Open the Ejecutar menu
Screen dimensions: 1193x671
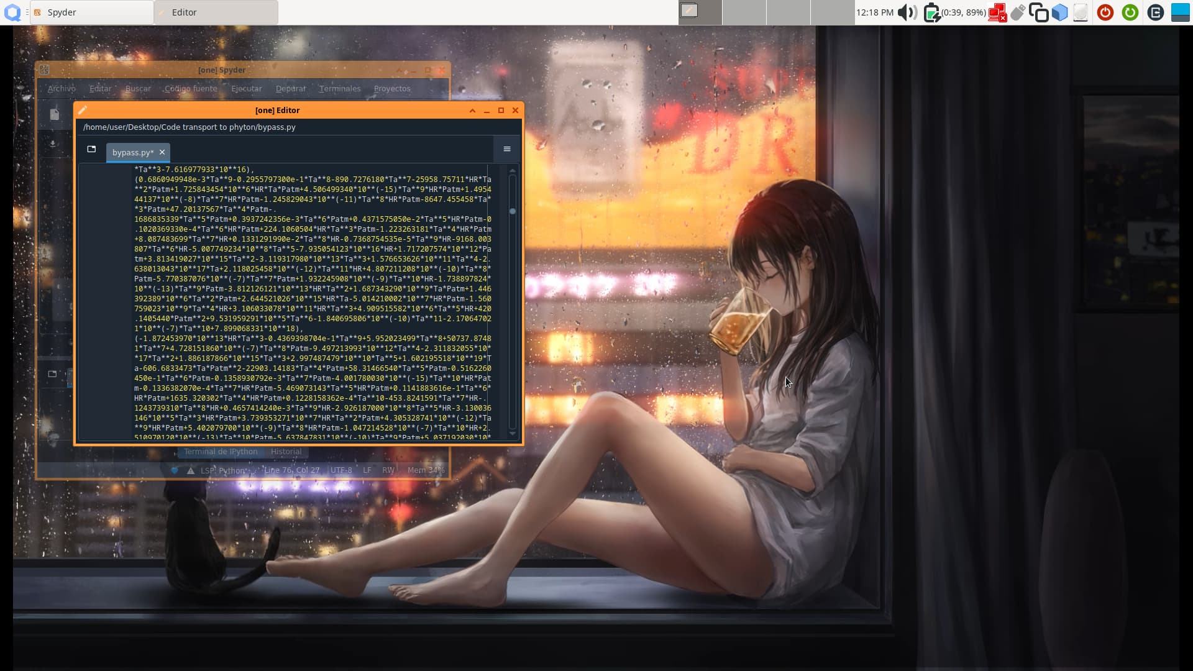pyautogui.click(x=247, y=89)
